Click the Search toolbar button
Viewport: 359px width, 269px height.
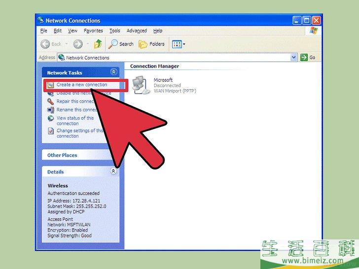point(121,44)
